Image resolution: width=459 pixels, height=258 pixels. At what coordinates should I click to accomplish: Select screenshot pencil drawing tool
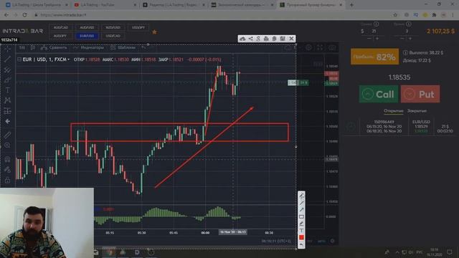click(x=301, y=196)
